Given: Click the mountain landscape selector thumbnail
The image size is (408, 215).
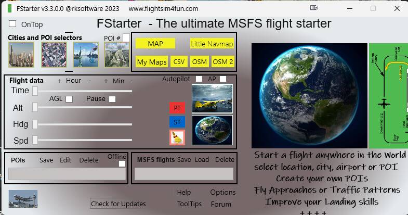Looking at the screenshot, I should [x=117, y=55].
